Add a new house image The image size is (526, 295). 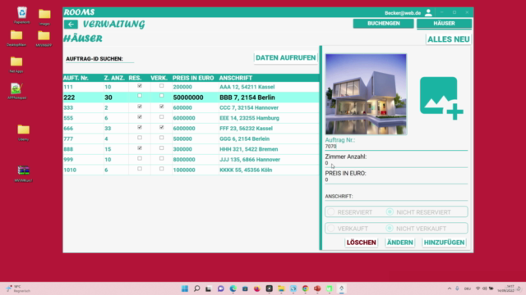pos(441,98)
